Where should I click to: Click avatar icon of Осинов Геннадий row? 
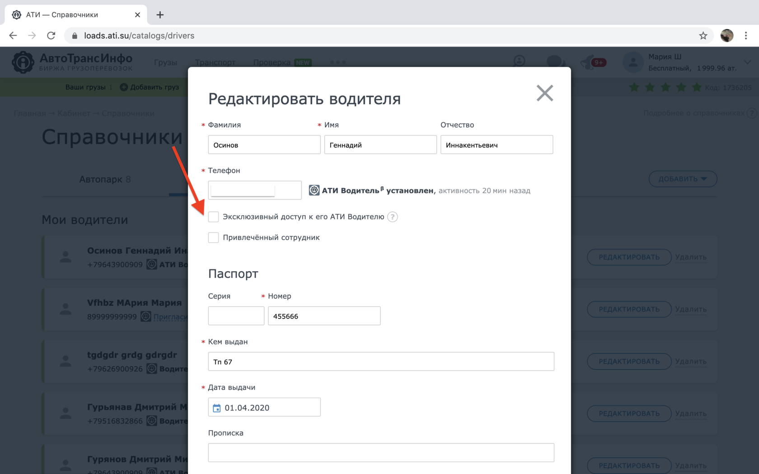tap(66, 257)
